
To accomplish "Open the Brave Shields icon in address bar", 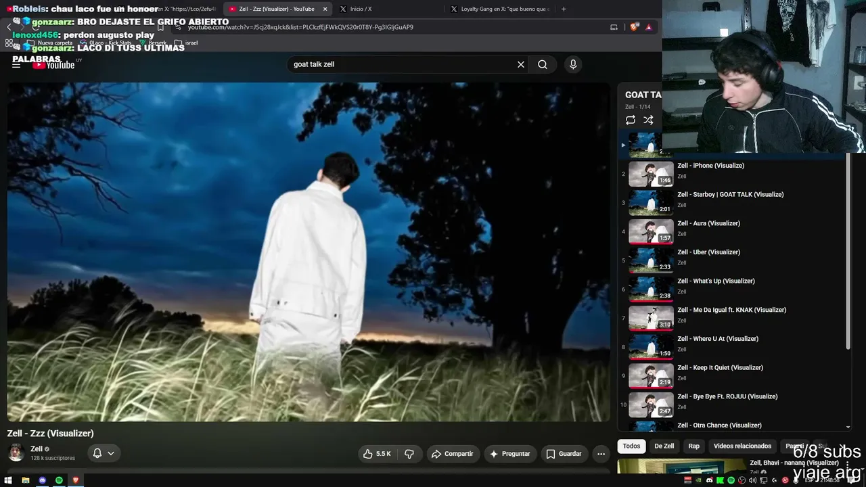I will (634, 27).
